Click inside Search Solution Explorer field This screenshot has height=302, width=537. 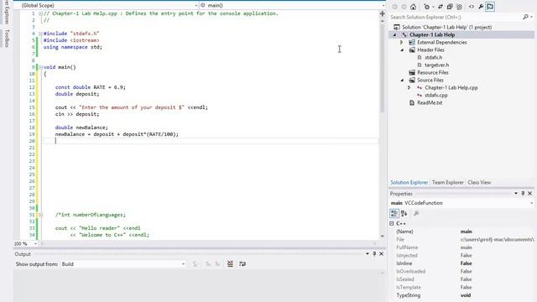[456, 17]
